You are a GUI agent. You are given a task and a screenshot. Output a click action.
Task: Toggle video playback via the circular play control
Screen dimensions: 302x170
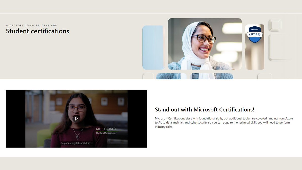[77, 118]
